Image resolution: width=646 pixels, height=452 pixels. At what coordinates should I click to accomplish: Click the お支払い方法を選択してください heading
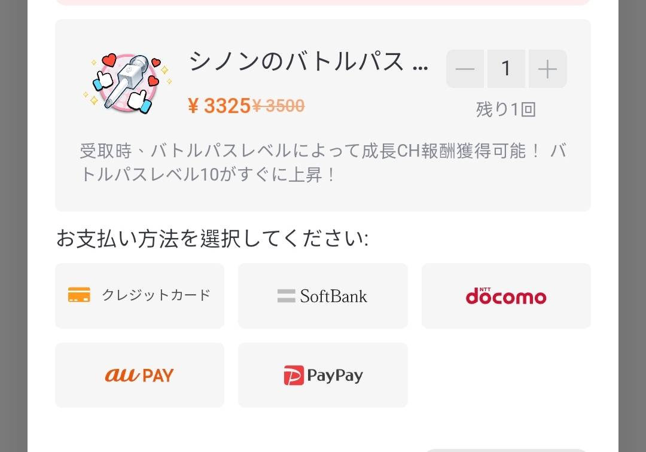212,239
